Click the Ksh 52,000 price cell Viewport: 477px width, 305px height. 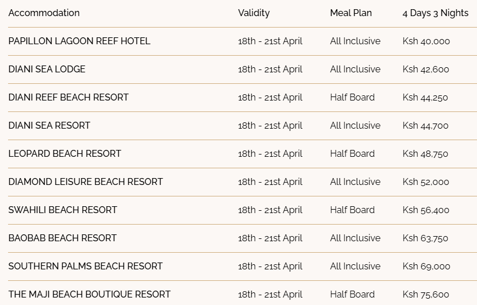point(426,182)
